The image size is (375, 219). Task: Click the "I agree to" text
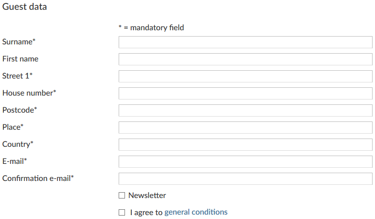click(x=146, y=212)
